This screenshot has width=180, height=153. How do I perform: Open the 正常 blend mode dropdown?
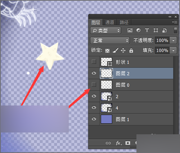click(x=110, y=40)
